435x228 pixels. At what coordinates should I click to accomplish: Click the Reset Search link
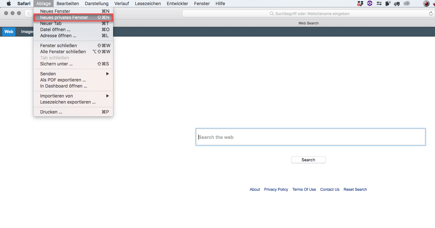click(x=355, y=190)
